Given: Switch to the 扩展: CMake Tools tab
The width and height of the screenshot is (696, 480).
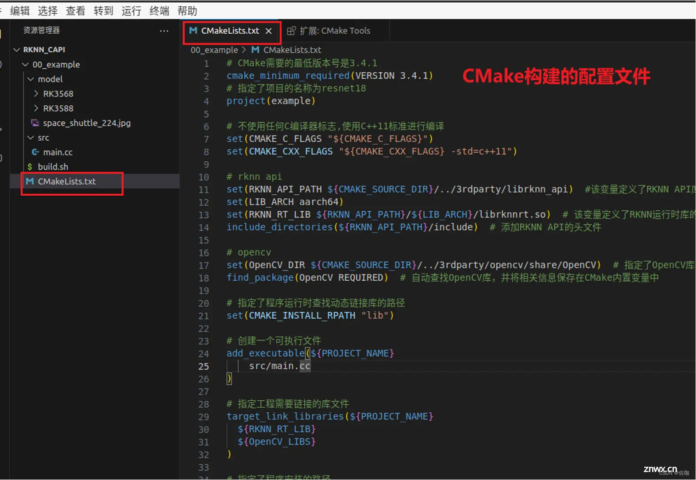Looking at the screenshot, I should click(335, 31).
